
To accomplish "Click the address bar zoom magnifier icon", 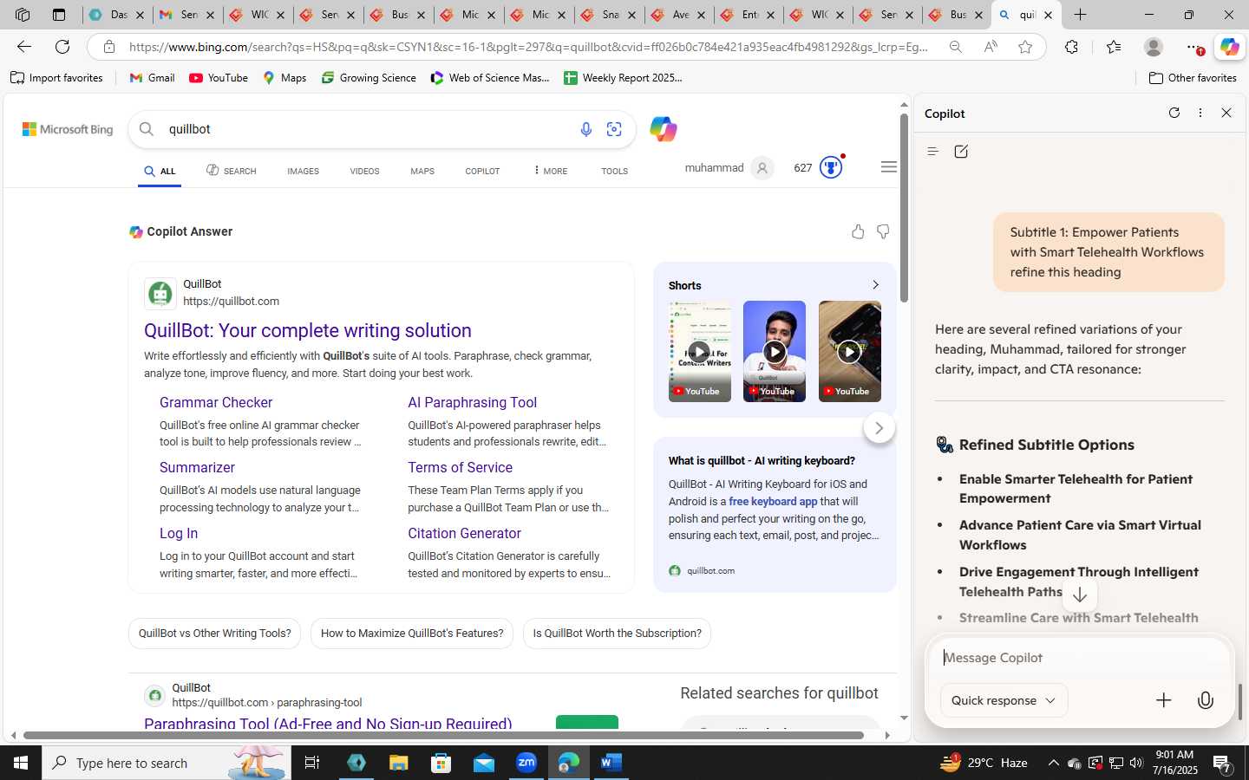I will (x=956, y=47).
